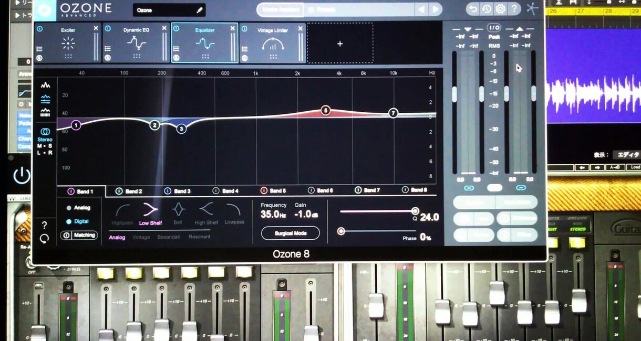Image resolution: width=641 pixels, height=341 pixels.
Task: Remove the Vintage Limiter module with X
Action: tap(302, 28)
